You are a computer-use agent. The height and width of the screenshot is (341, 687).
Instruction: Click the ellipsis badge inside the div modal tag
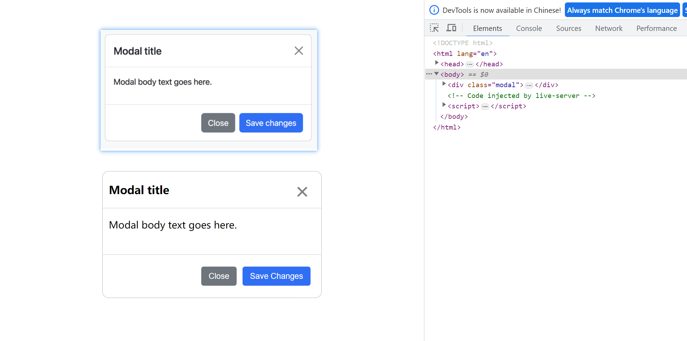click(529, 85)
